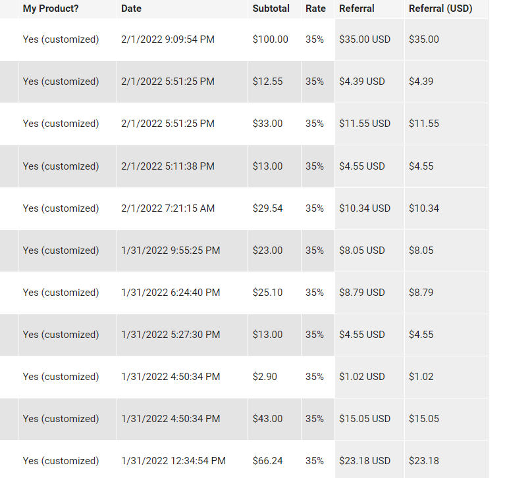Sort by the Date column header
The image size is (505, 478).
click(x=131, y=9)
